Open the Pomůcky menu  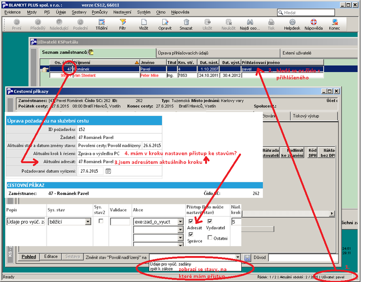click(100, 12)
